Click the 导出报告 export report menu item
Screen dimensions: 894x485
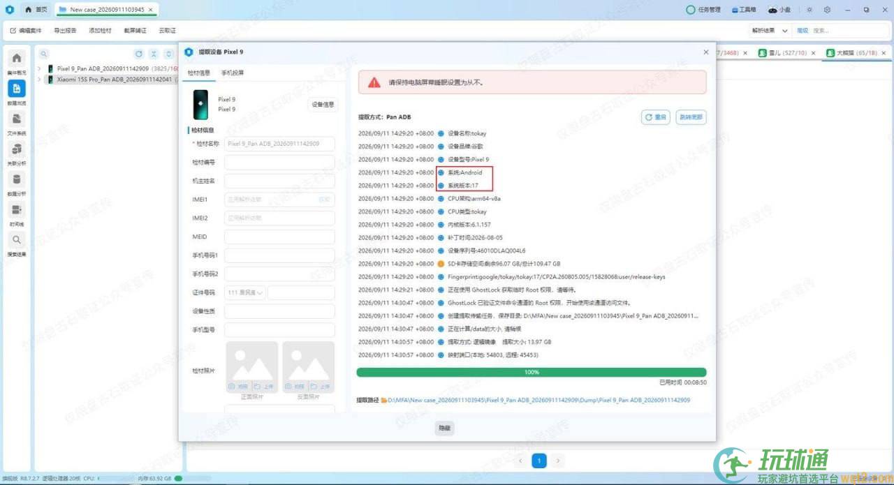tap(65, 31)
